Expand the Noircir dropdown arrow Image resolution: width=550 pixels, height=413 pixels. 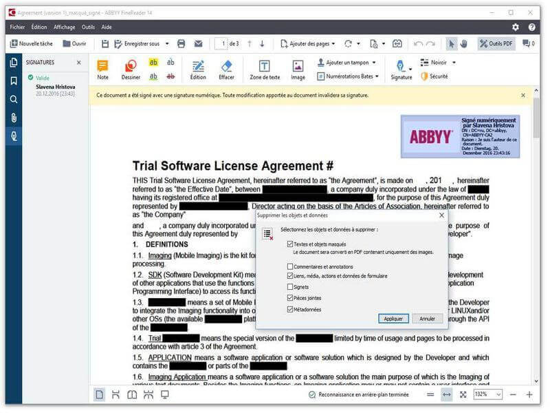(x=454, y=63)
